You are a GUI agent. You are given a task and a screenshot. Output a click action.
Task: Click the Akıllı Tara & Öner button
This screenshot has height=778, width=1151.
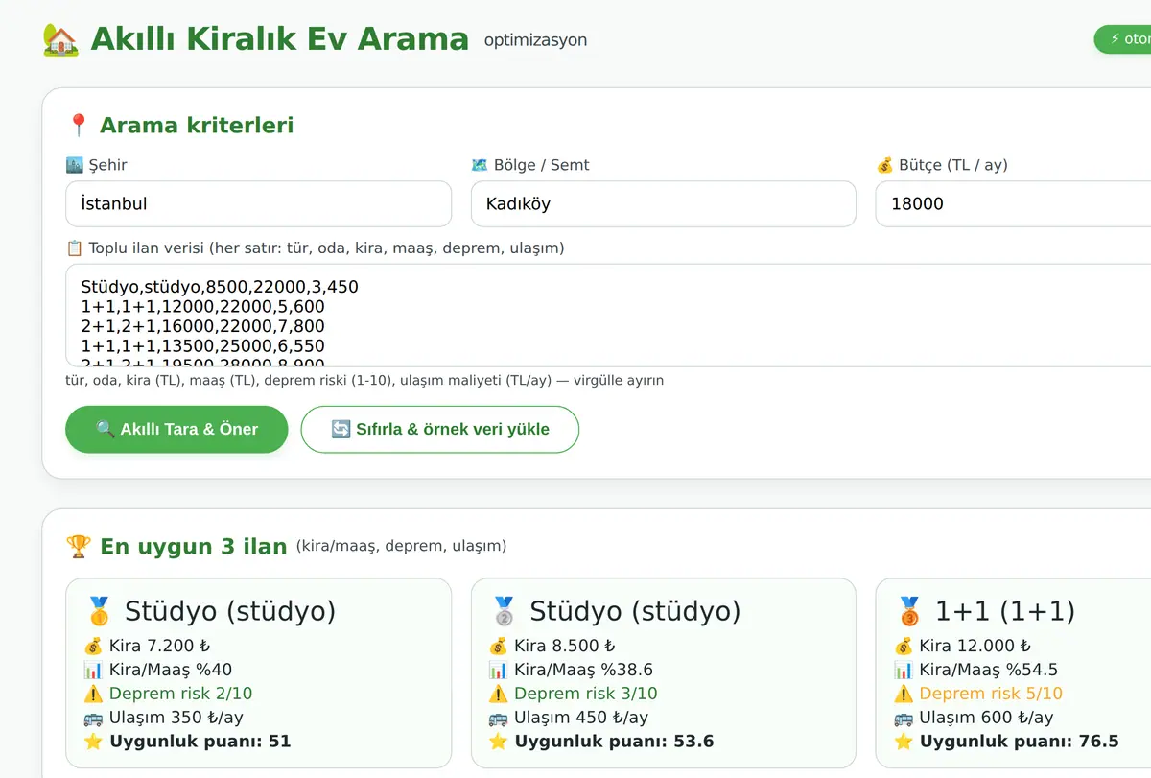tap(176, 429)
